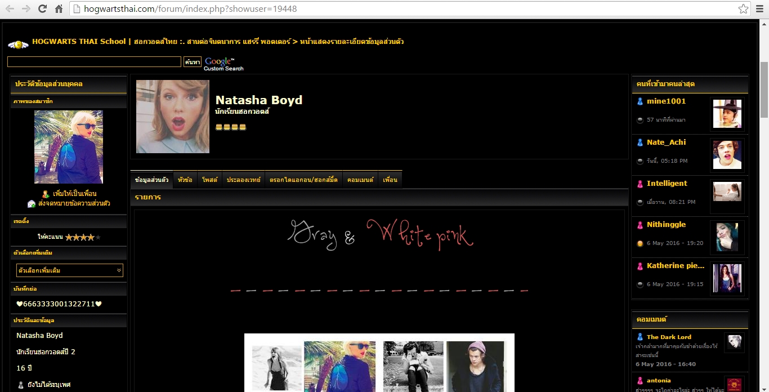Image resolution: width=769 pixels, height=392 pixels.
Task: Open the ประลองเวทย์ tab
Action: point(243,180)
